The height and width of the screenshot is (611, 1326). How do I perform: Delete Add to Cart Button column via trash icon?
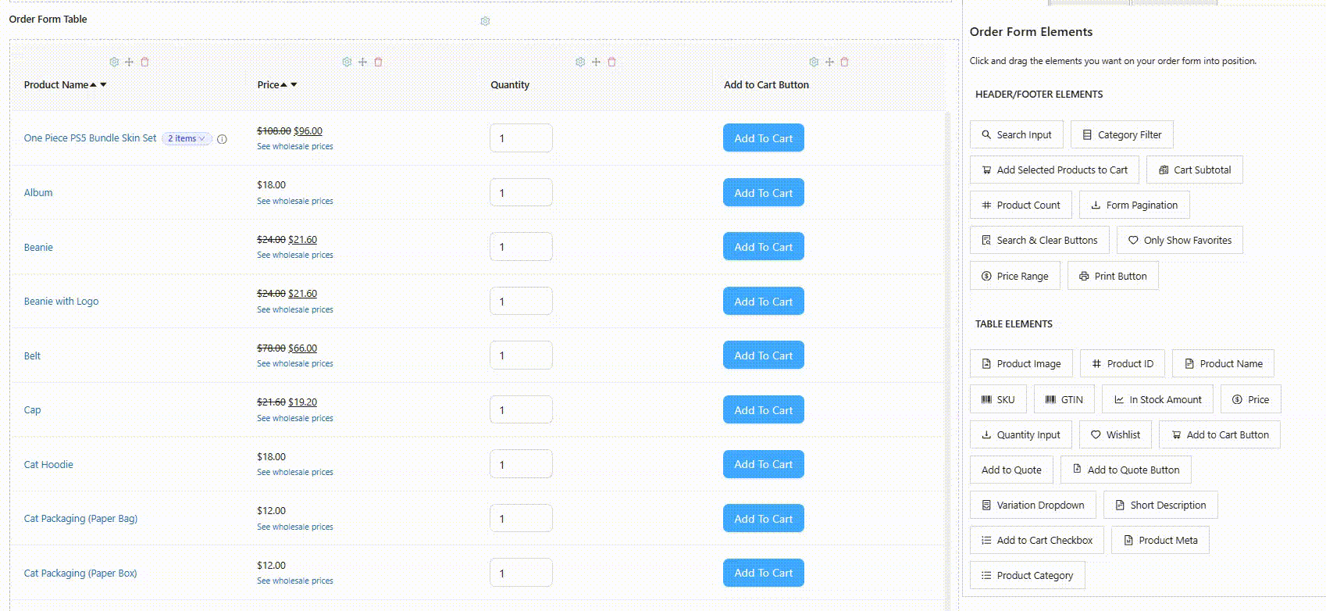(x=844, y=62)
